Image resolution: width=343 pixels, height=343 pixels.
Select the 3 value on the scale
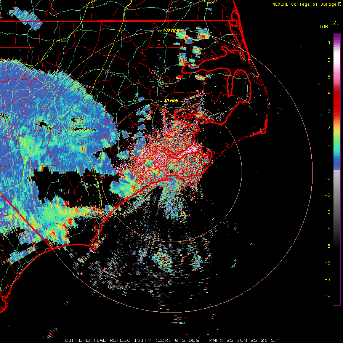329,111
